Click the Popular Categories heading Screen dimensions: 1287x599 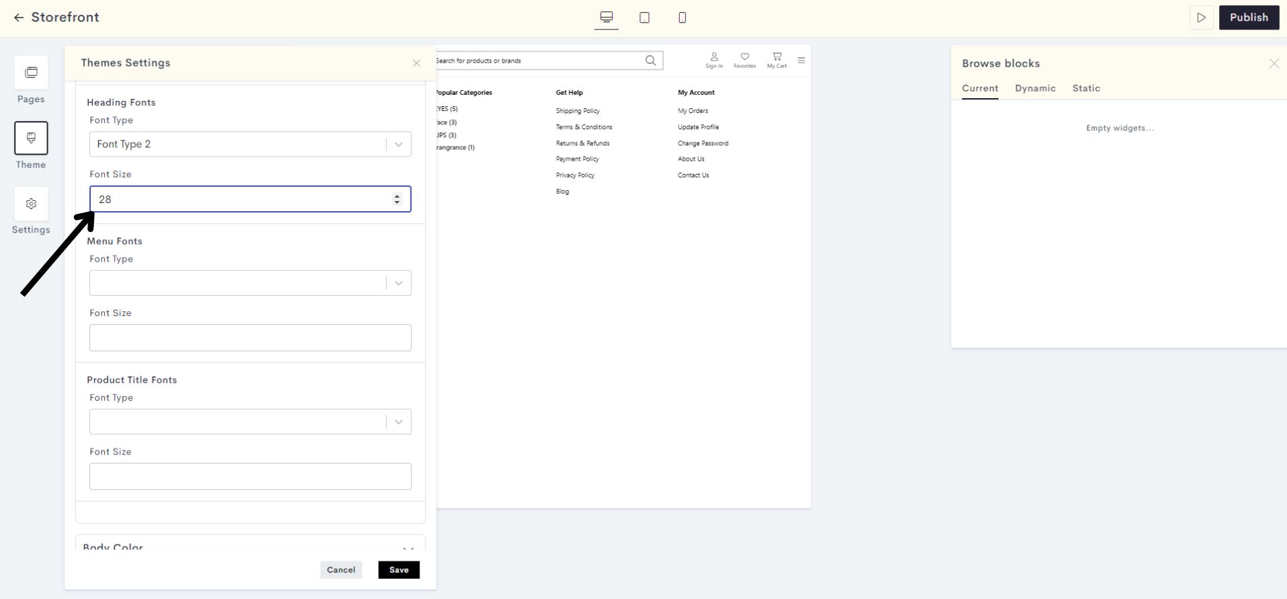[x=464, y=93]
